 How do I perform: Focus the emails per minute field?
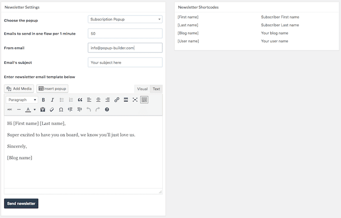[x=125, y=34]
